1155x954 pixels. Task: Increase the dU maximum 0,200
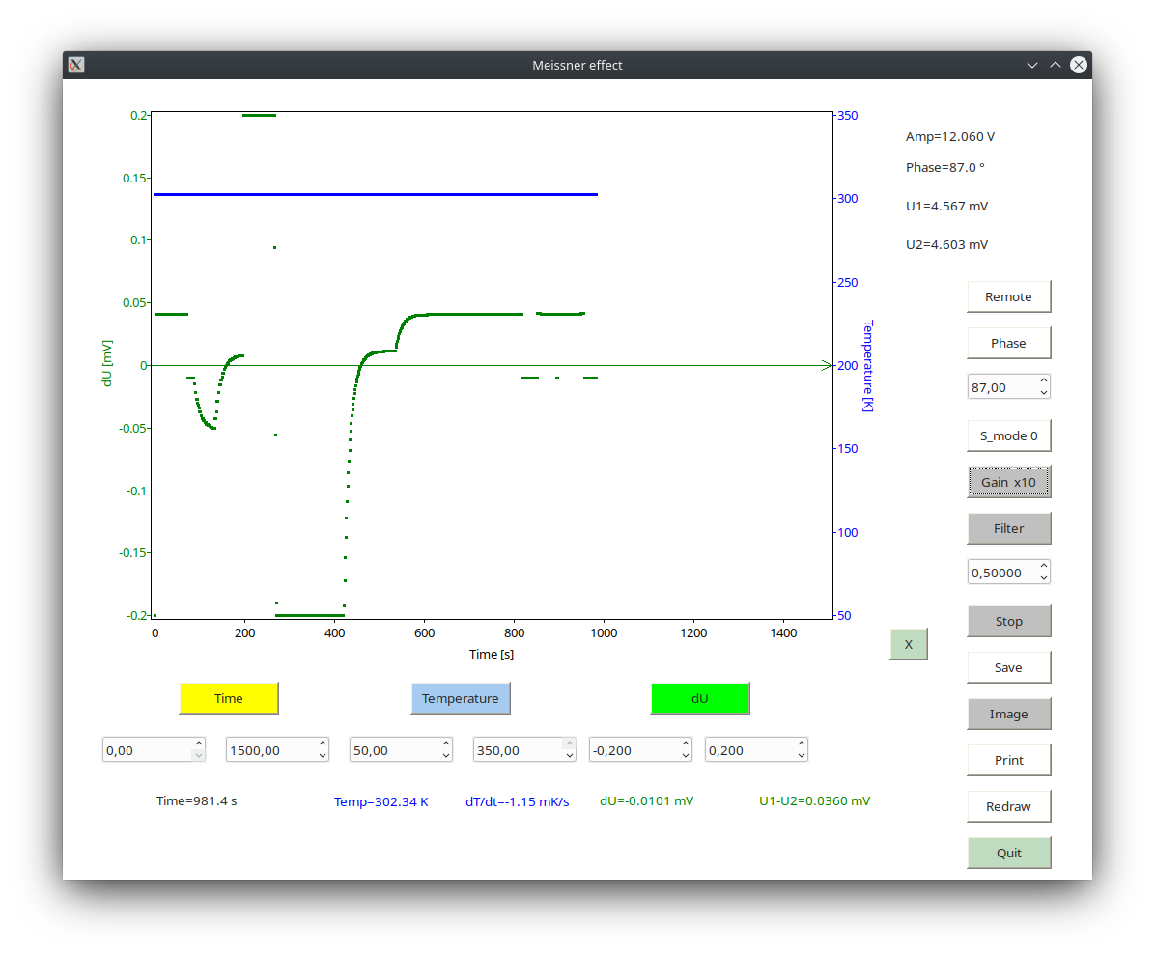[x=802, y=744]
